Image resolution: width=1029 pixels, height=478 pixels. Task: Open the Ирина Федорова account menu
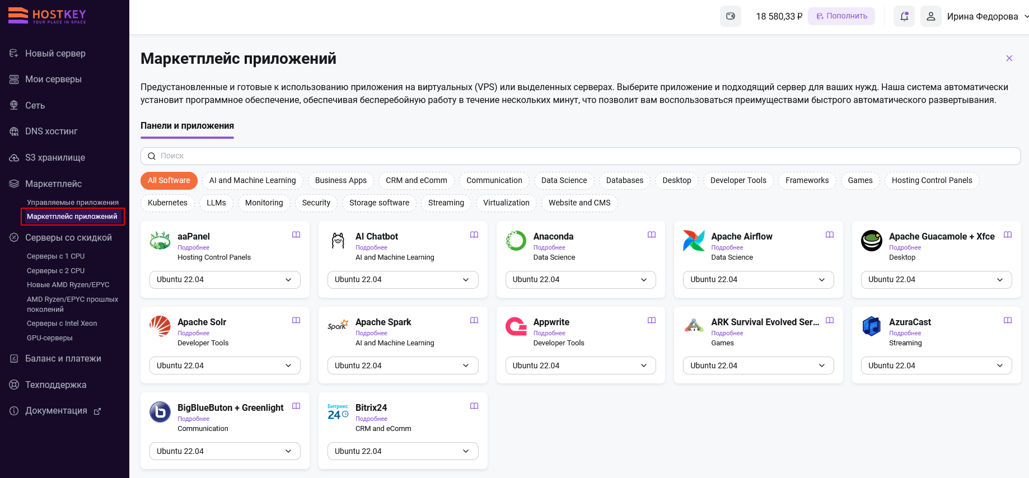click(988, 16)
